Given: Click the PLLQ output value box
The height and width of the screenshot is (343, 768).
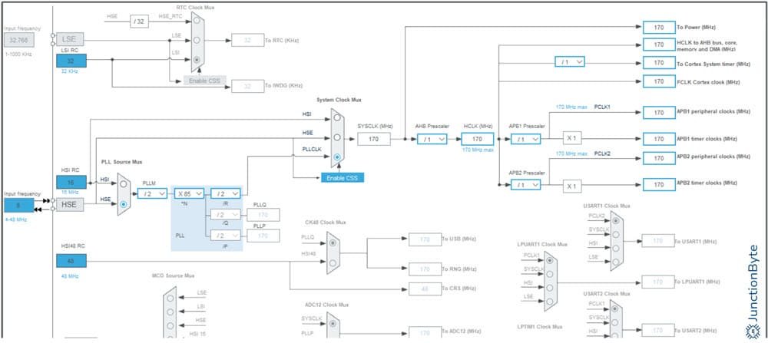Looking at the screenshot, I should click(263, 214).
